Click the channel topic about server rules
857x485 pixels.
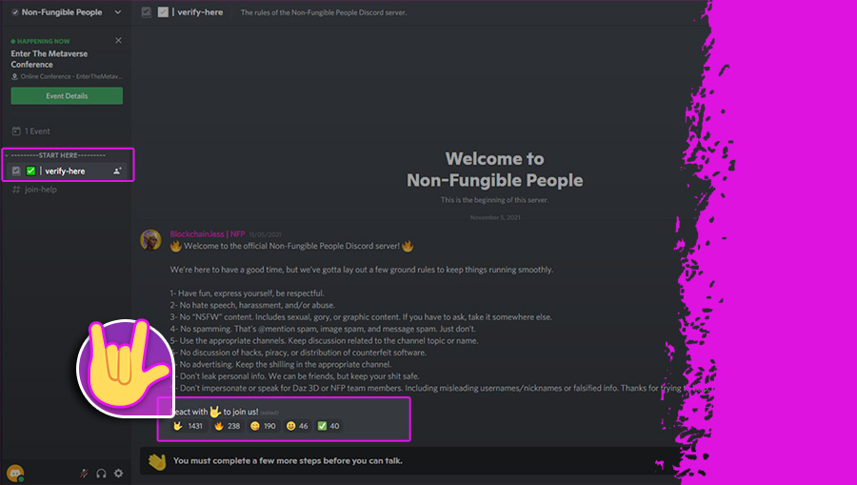(324, 12)
